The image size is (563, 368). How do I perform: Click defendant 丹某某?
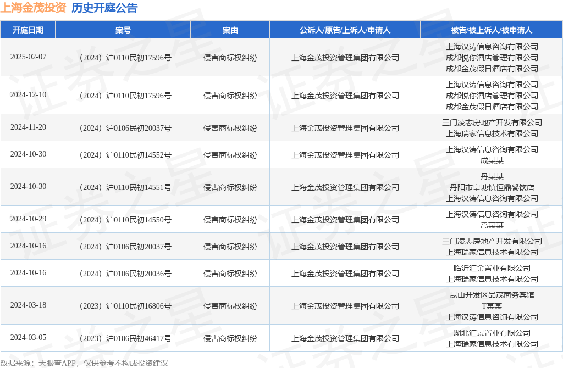492,176
